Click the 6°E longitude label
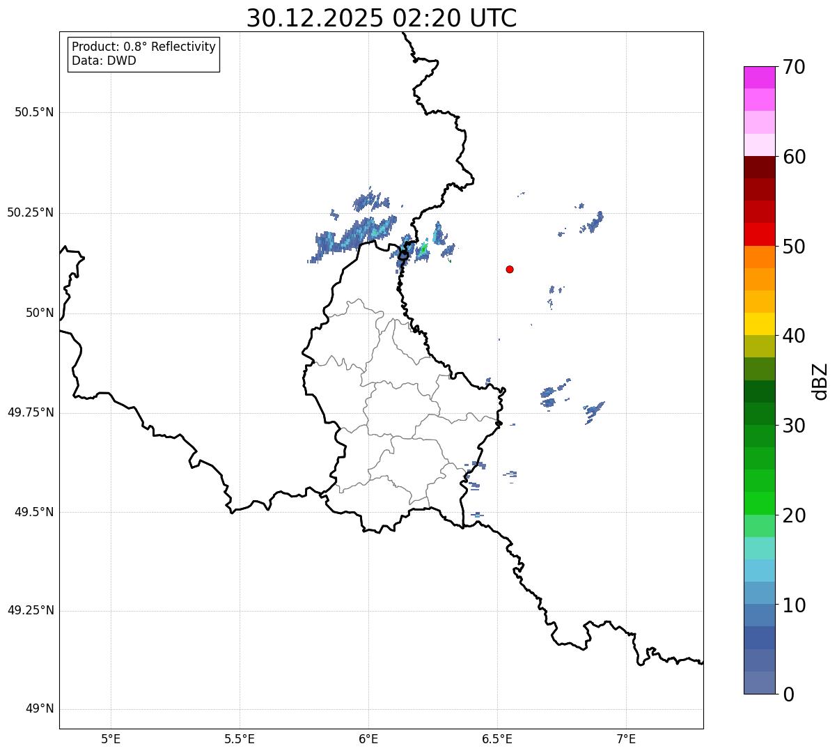This screenshot has height=753, width=837. point(368,739)
